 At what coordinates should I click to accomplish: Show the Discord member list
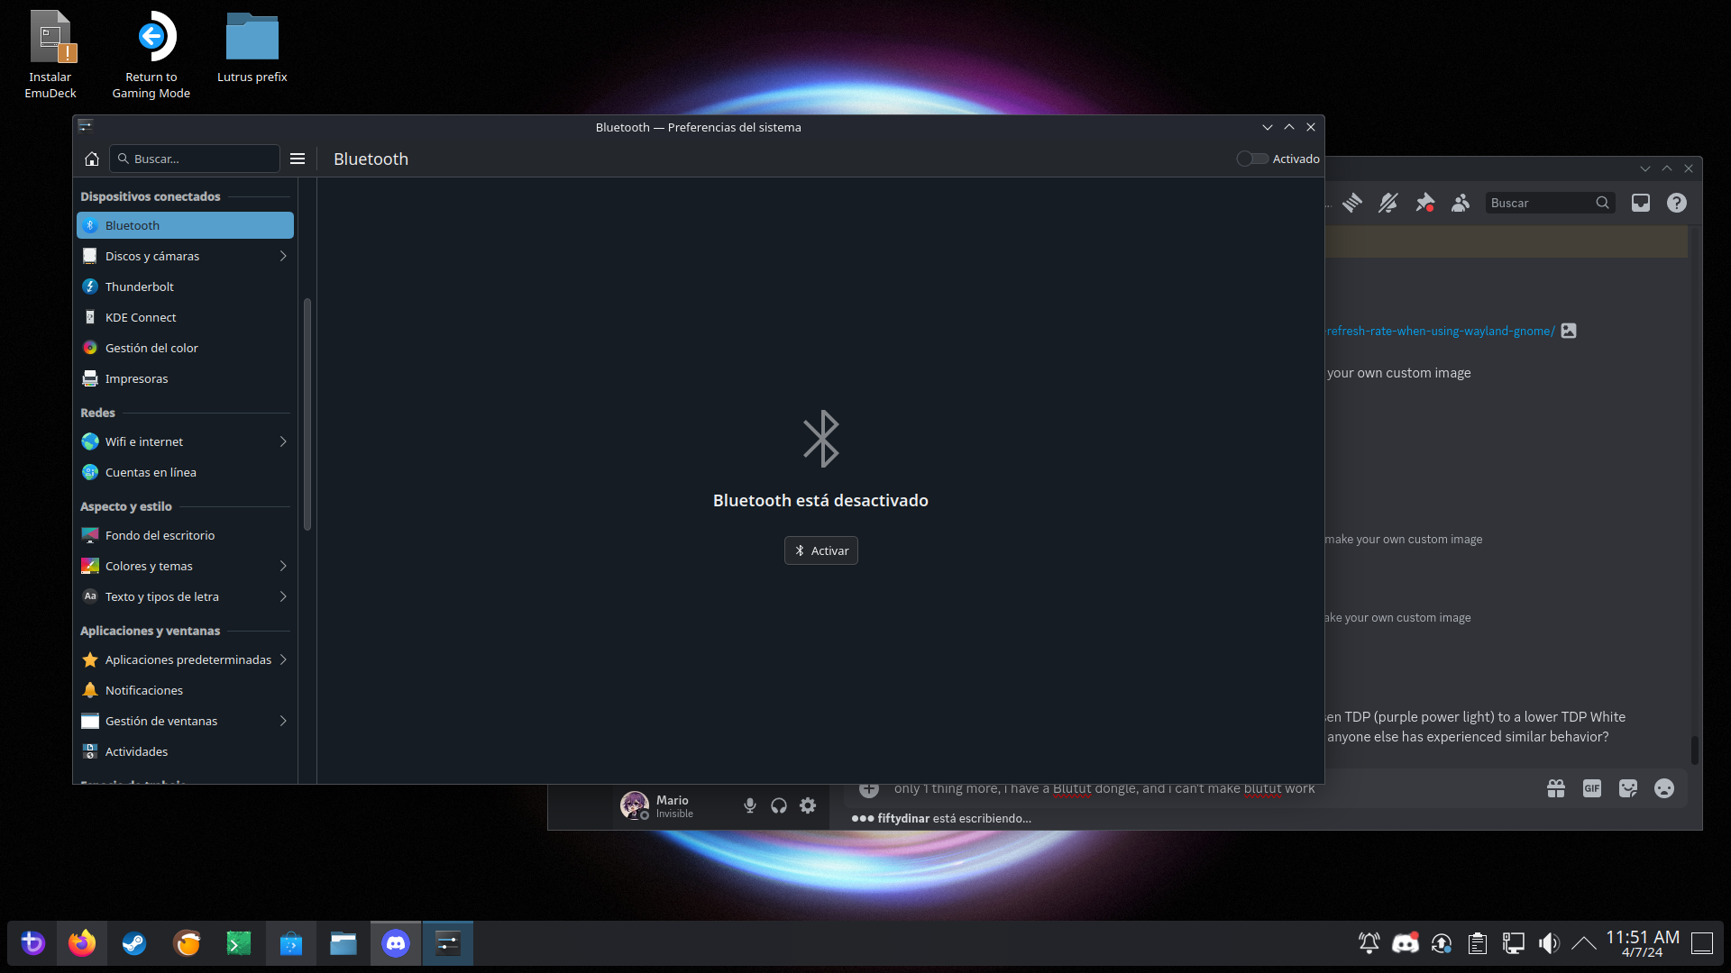pos(1461,203)
